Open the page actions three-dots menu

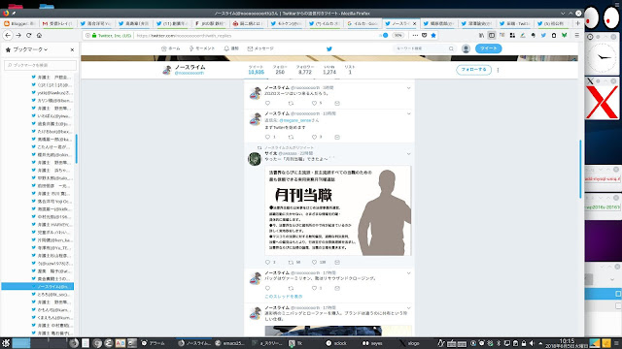coord(415,35)
